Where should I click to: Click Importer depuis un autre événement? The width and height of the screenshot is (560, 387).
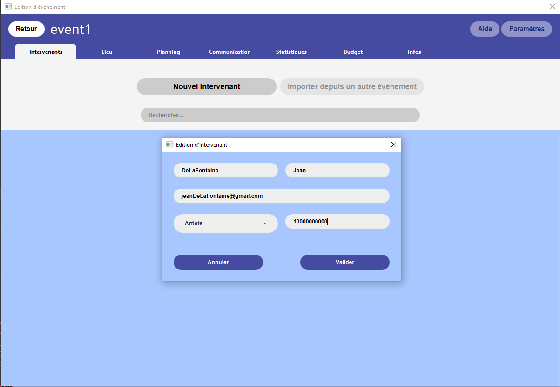click(352, 86)
